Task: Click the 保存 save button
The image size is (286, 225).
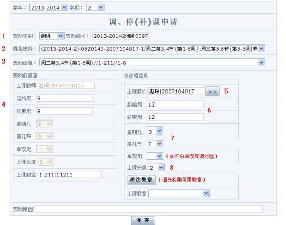Action: point(143,220)
